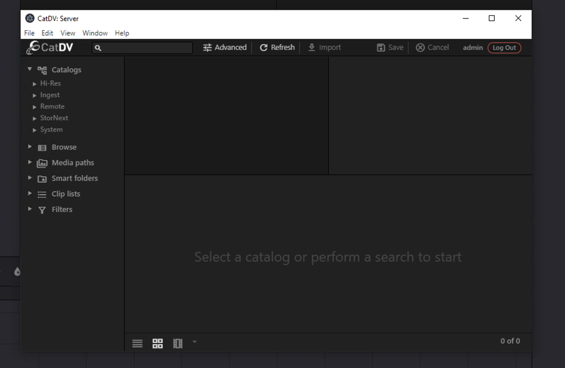Switch to filmstrip view icon
The height and width of the screenshot is (368, 565).
(178, 343)
